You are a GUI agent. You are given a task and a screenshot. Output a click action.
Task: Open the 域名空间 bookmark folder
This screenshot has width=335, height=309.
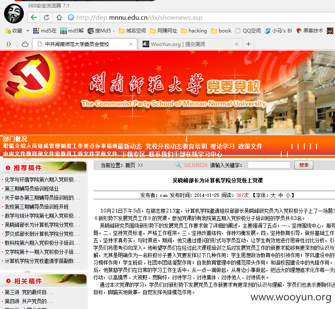point(132,31)
